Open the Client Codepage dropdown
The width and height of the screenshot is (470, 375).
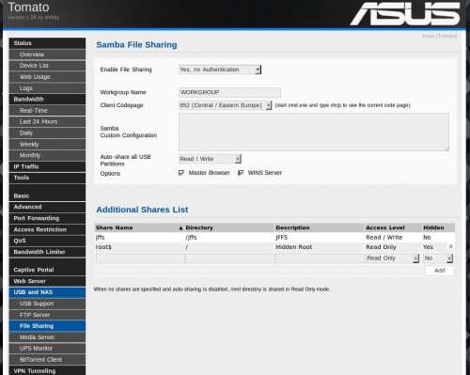pyautogui.click(x=225, y=105)
